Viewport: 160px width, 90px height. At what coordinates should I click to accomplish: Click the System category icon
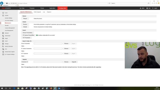tap(3, 15)
